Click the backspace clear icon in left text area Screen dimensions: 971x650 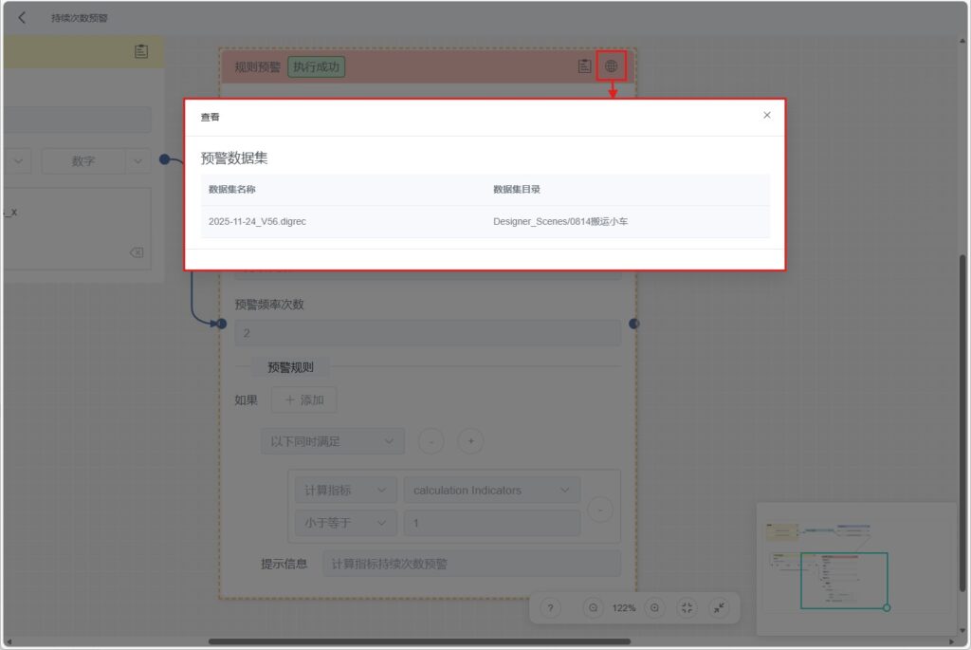pyautogui.click(x=136, y=252)
